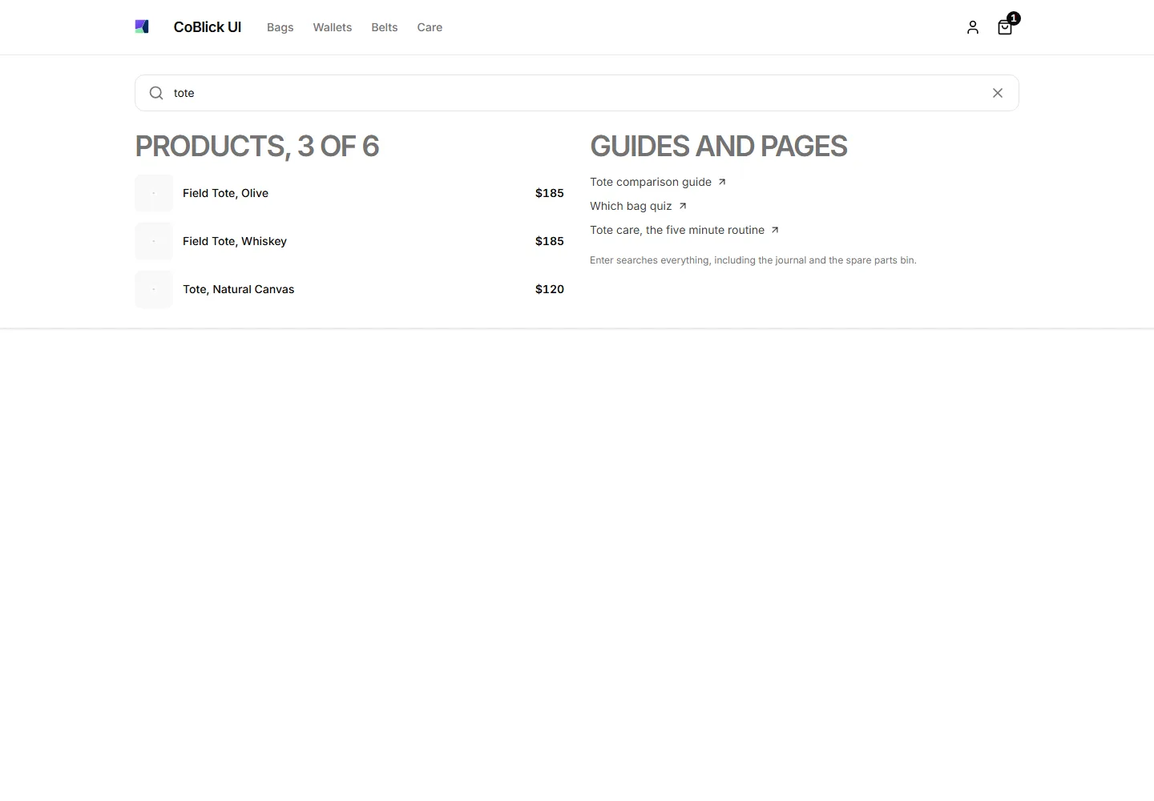Click the Field Tote, Olive thumbnail

(x=154, y=193)
